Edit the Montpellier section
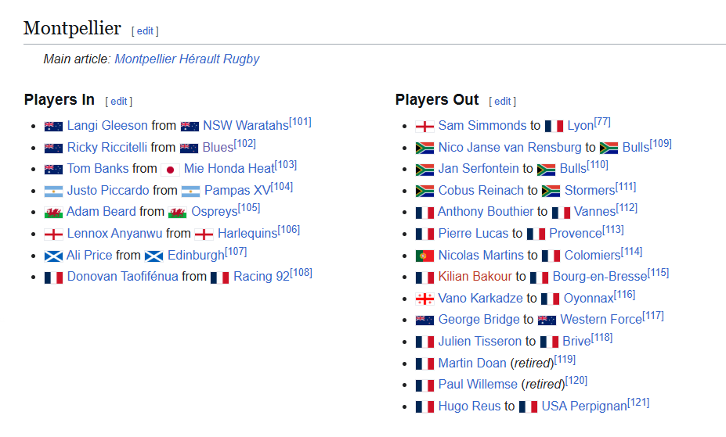The height and width of the screenshot is (437, 726). (146, 31)
